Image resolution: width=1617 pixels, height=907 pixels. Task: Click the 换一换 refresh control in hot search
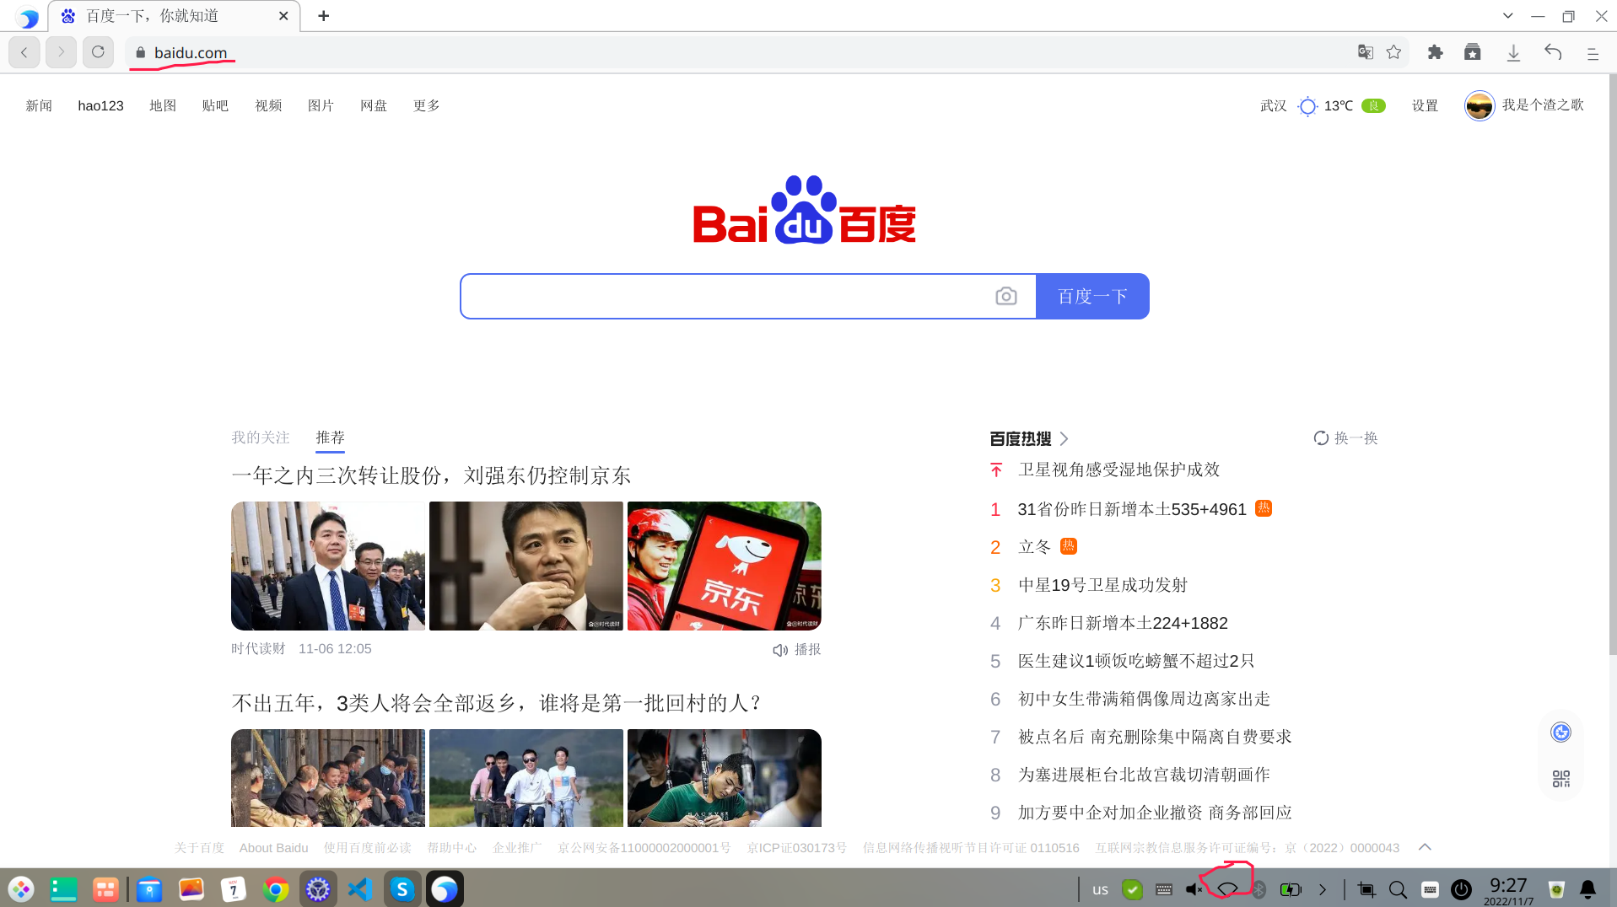(1345, 438)
